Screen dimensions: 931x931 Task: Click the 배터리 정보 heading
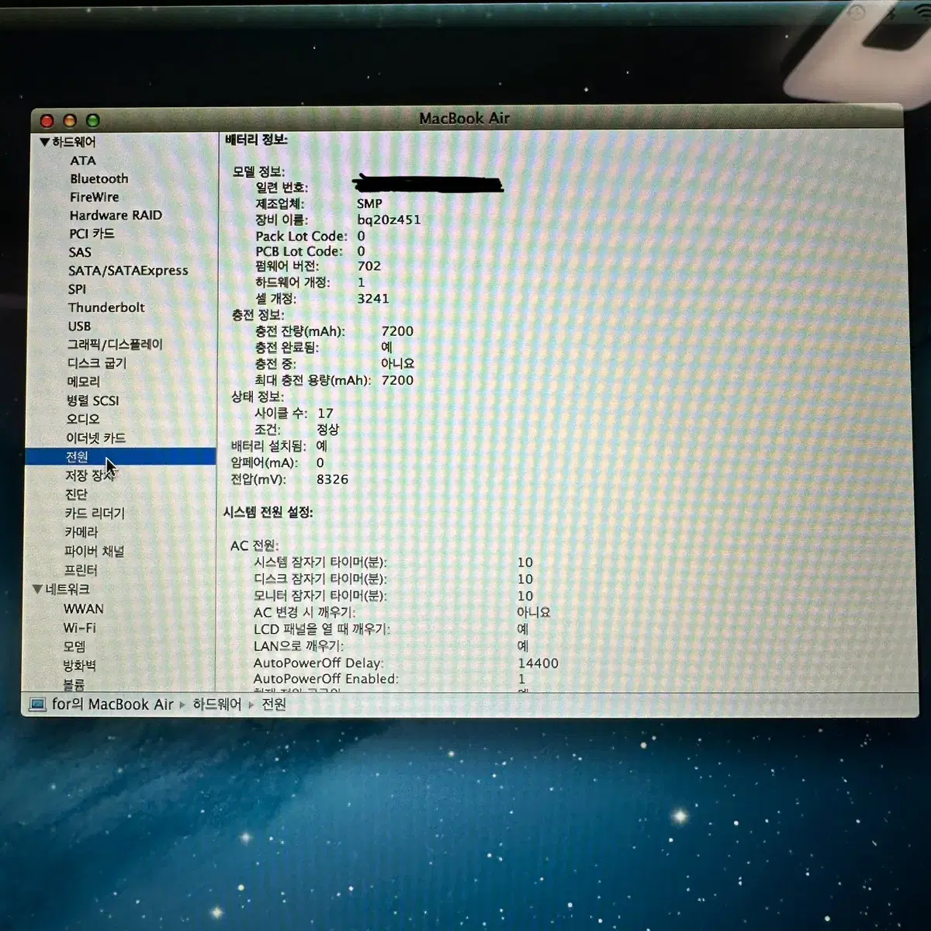(x=256, y=140)
